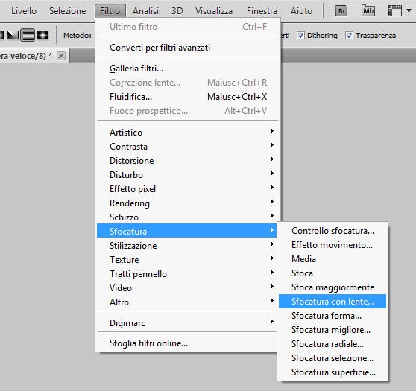Select the reflected gradient style icon
Viewport: 416px width, 391px height.
click(28, 35)
